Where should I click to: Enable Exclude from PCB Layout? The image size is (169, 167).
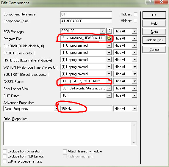tap(5, 156)
